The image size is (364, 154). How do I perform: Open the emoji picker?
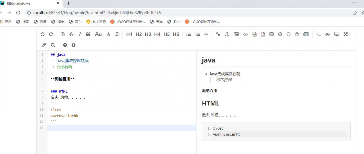(x=288, y=34)
